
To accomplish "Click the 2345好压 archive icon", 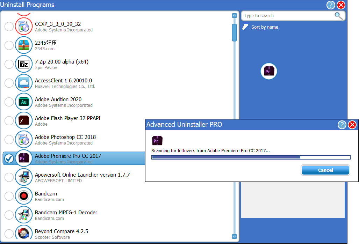I will (23, 45).
